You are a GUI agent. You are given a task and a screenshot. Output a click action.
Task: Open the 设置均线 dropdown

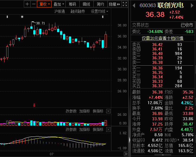coord(99,12)
